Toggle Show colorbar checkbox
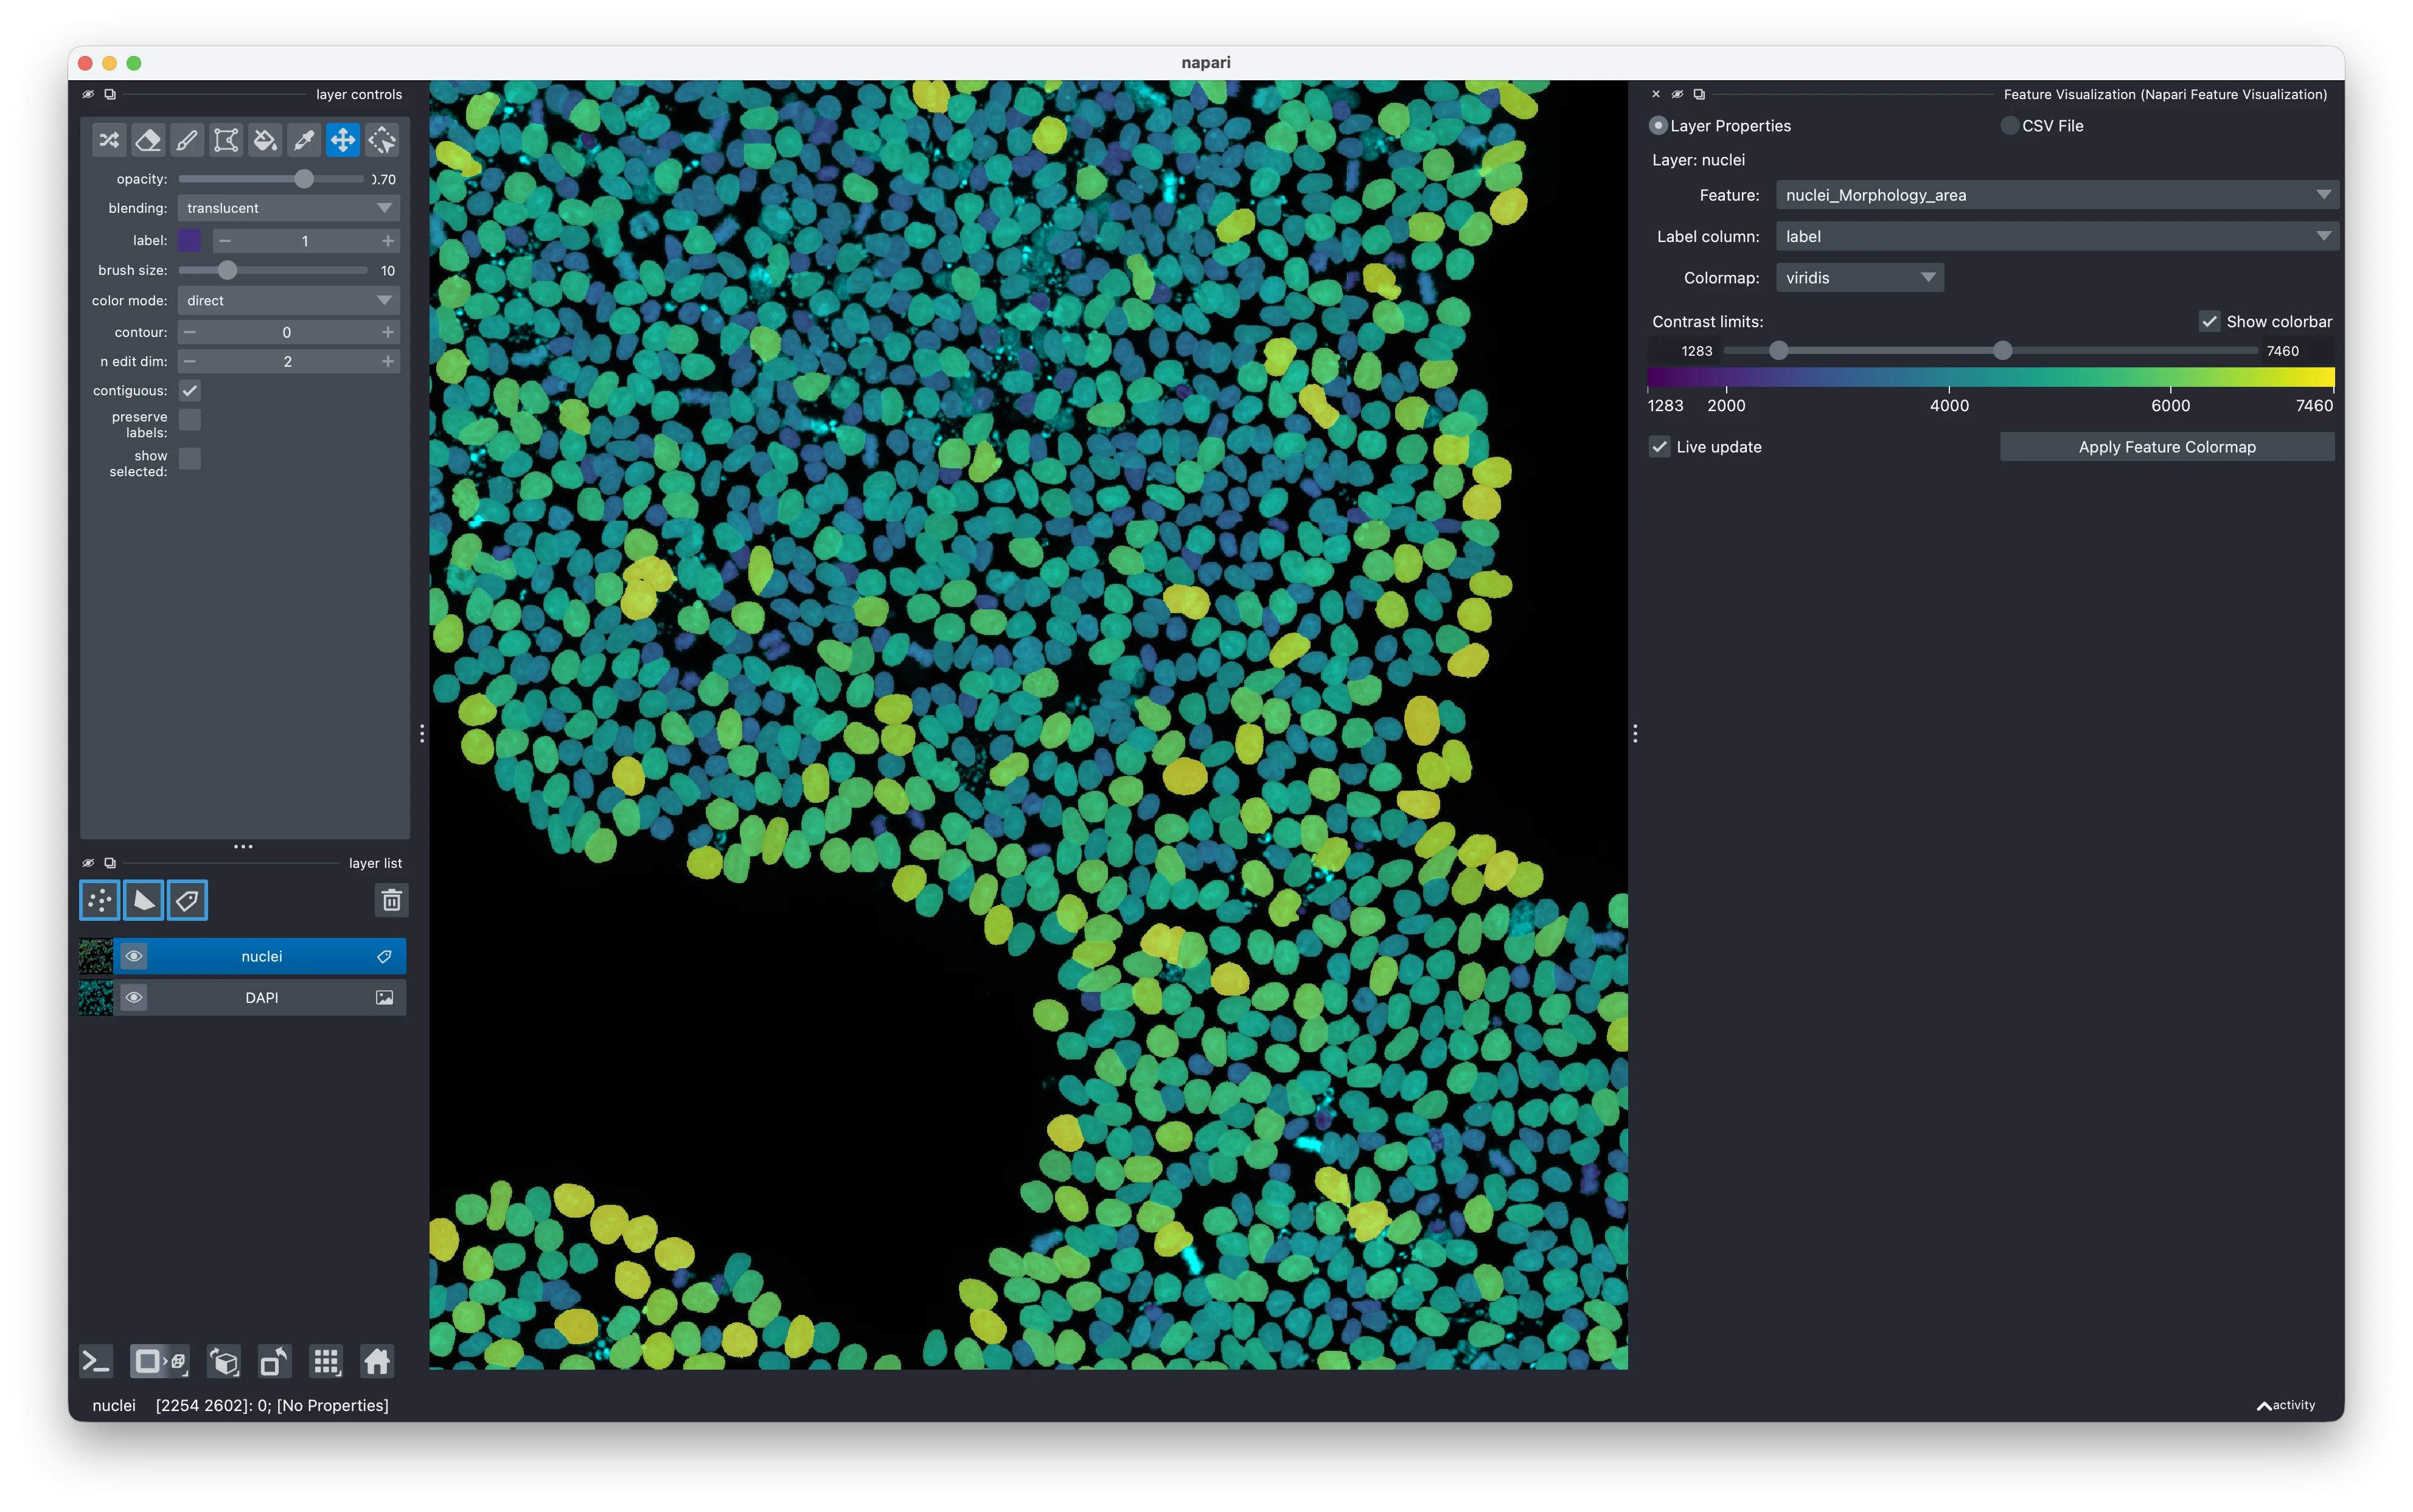 (x=2209, y=321)
